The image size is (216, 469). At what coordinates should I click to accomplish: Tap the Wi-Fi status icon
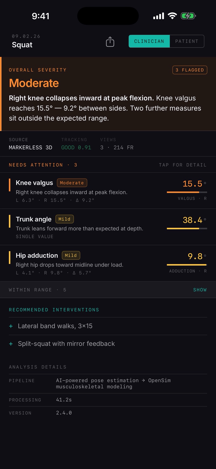click(172, 16)
